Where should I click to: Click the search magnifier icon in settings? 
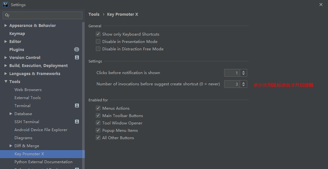7,15
